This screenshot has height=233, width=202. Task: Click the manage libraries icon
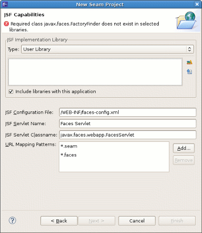point(189,62)
